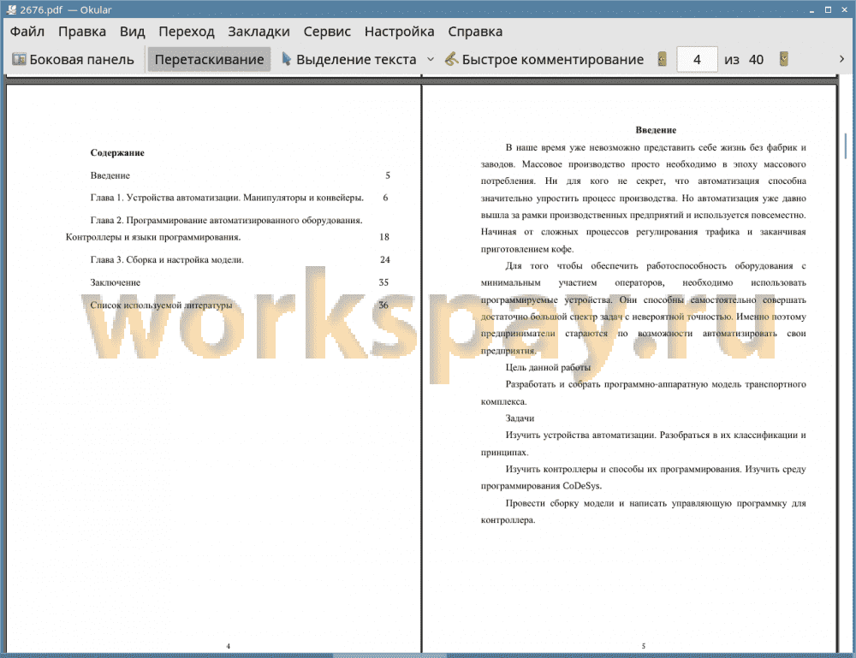Click the page number 24 in contents
The image size is (856, 658).
pyautogui.click(x=385, y=260)
